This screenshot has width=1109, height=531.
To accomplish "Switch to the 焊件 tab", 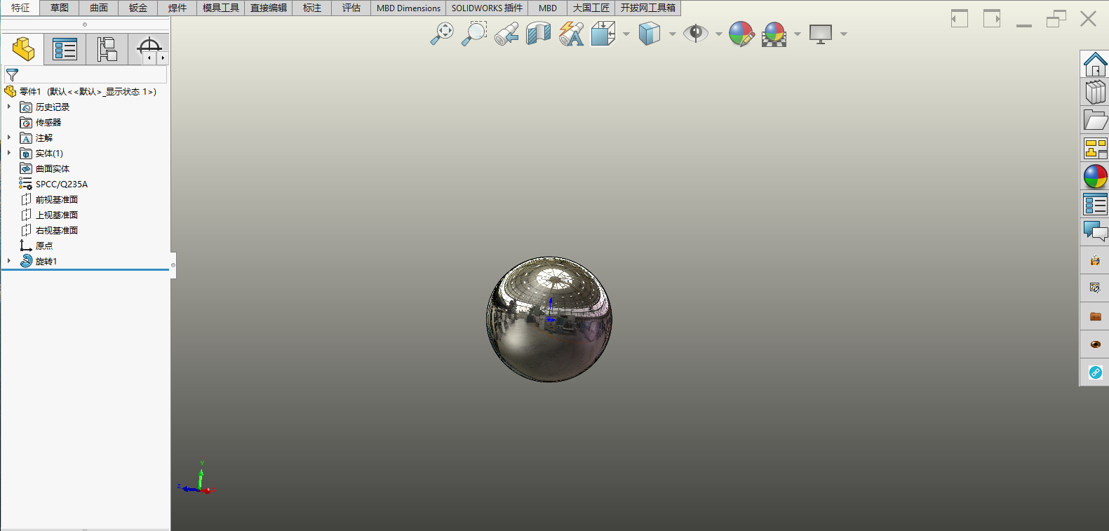I will pyautogui.click(x=177, y=8).
